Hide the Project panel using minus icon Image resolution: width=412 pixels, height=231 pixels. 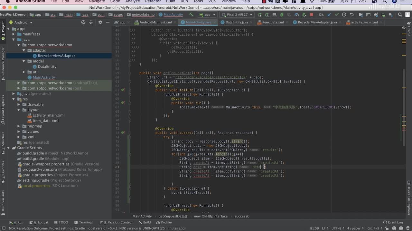click(108, 22)
